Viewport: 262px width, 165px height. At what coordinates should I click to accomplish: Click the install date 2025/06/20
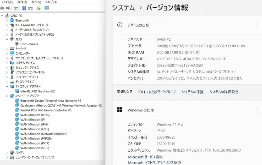point(166,137)
